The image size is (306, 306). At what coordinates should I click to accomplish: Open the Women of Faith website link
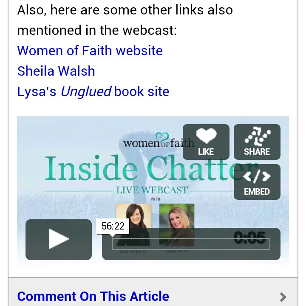[x=90, y=51]
